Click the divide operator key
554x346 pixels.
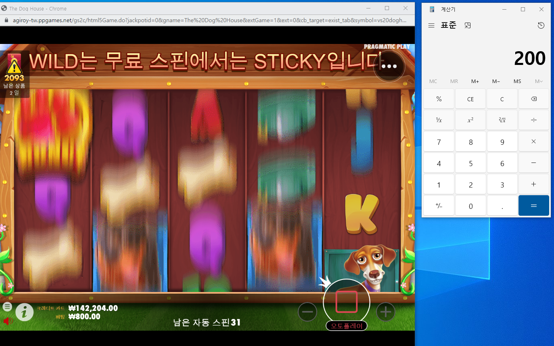pos(534,120)
